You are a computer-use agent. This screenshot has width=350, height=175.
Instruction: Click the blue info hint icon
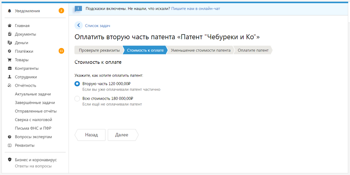[78, 8]
